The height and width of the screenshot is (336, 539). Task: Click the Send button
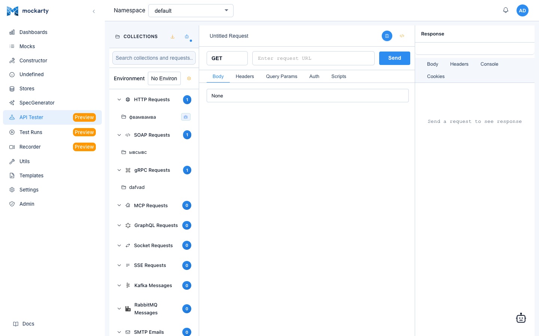pyautogui.click(x=395, y=58)
